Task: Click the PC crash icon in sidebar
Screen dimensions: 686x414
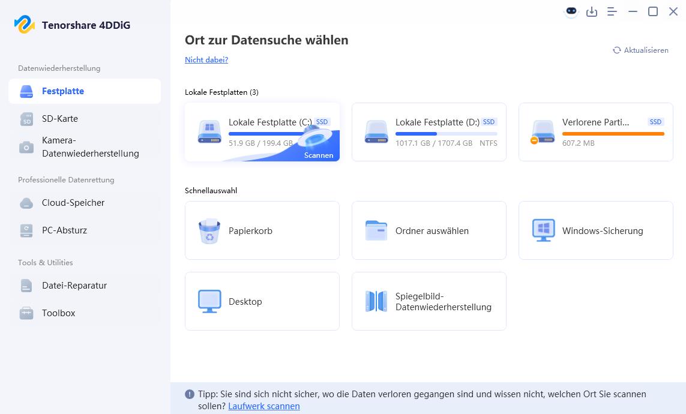Action: pyautogui.click(x=26, y=231)
